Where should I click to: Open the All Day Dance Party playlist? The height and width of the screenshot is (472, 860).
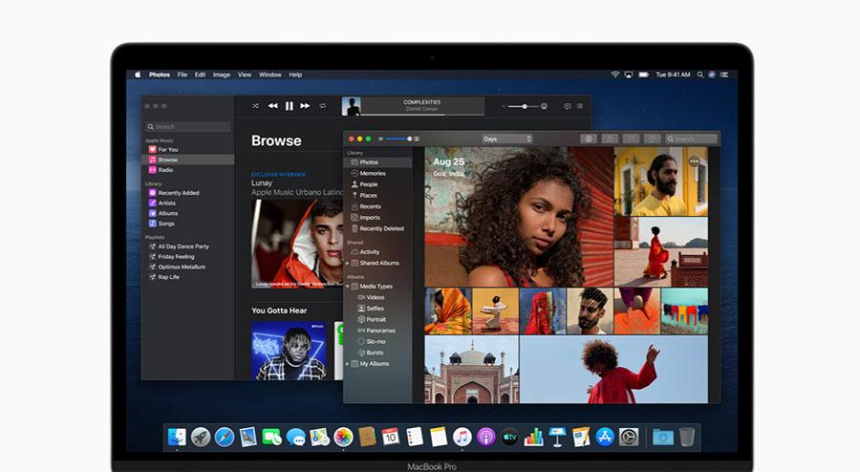click(x=187, y=247)
